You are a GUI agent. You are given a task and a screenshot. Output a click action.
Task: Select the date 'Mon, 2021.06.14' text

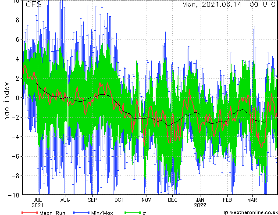click(x=212, y=4)
